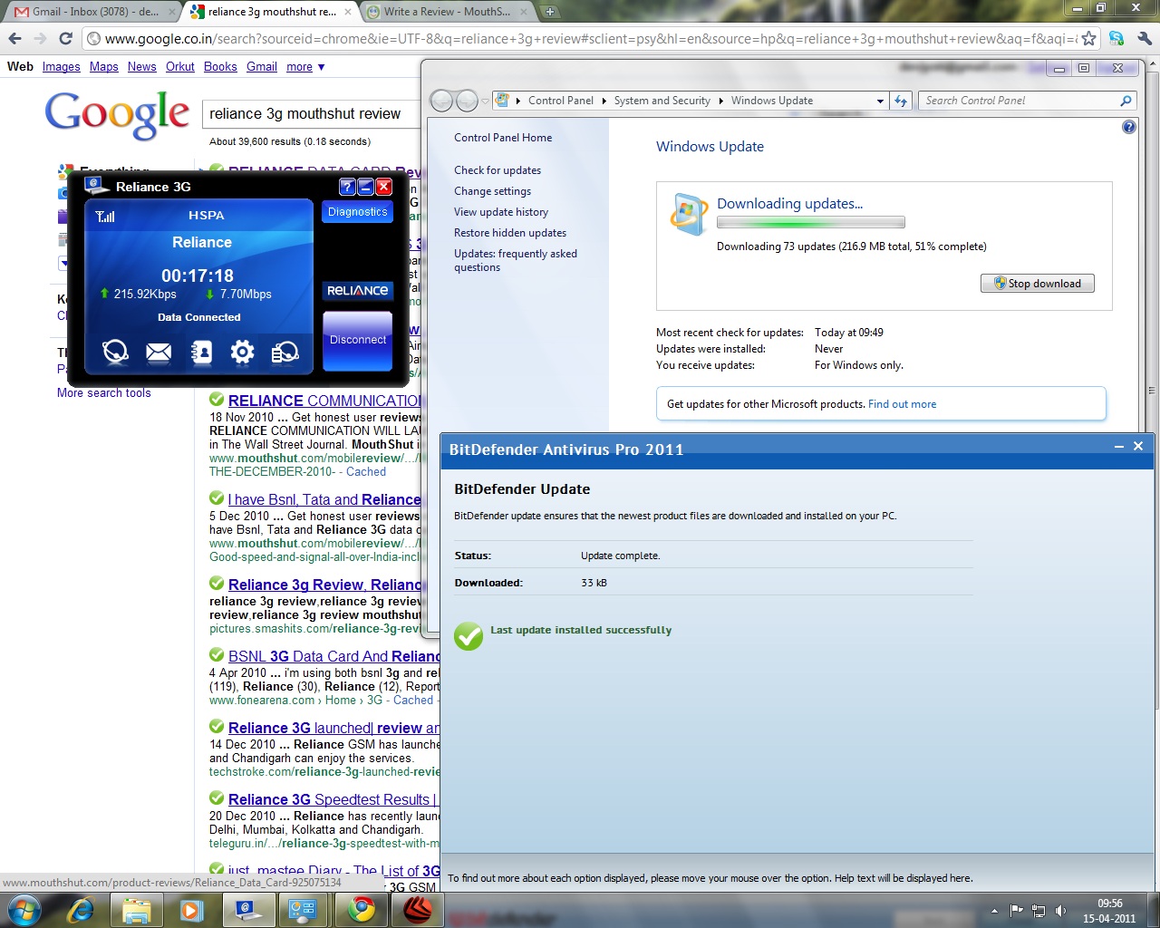Open the Windows Start menu

(x=24, y=910)
